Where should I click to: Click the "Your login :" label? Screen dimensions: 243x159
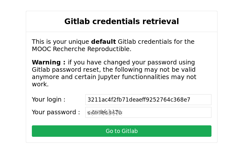pyautogui.click(x=48, y=100)
